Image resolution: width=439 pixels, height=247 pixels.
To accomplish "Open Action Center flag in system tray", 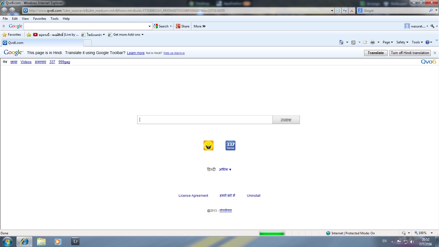I will tap(399, 242).
